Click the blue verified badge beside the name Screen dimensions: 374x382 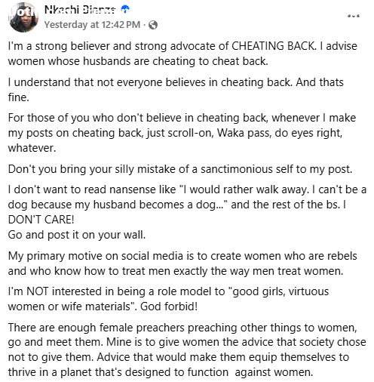(125, 10)
